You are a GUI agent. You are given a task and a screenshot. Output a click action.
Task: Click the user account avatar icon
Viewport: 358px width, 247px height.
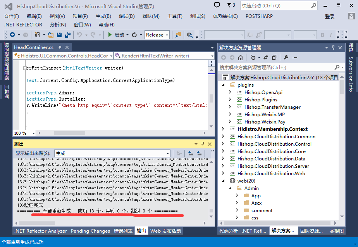click(x=351, y=16)
